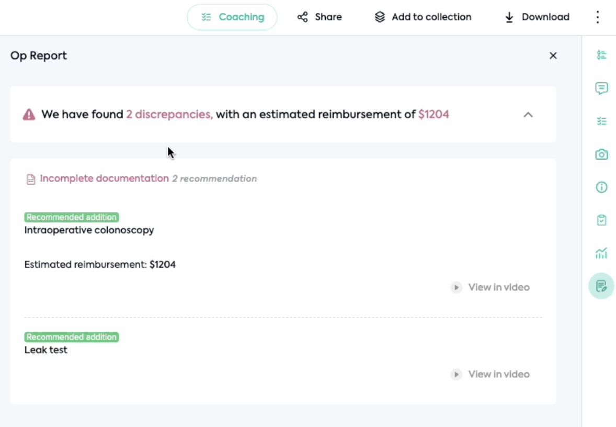This screenshot has width=616, height=427.
Task: Open the timeline steps icon in sidebar
Action: click(601, 55)
